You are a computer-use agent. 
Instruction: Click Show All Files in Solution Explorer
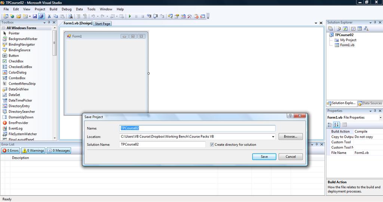(339, 29)
